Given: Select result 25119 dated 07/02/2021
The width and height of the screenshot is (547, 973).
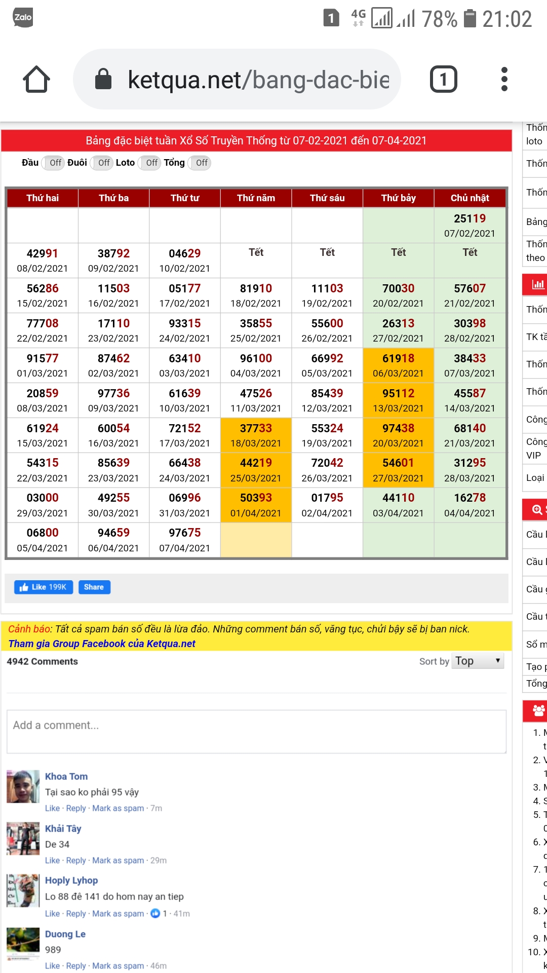Looking at the screenshot, I should [470, 226].
